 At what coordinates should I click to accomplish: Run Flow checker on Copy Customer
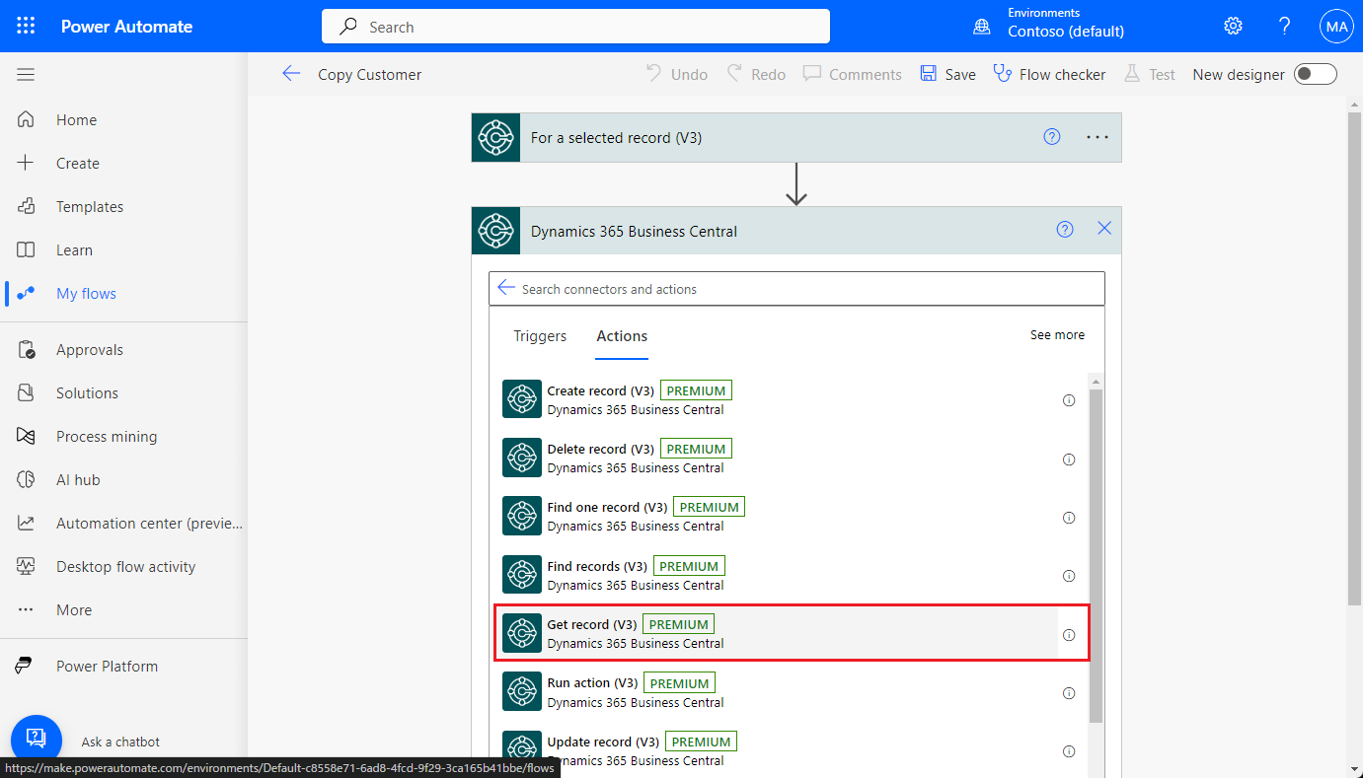(1049, 73)
